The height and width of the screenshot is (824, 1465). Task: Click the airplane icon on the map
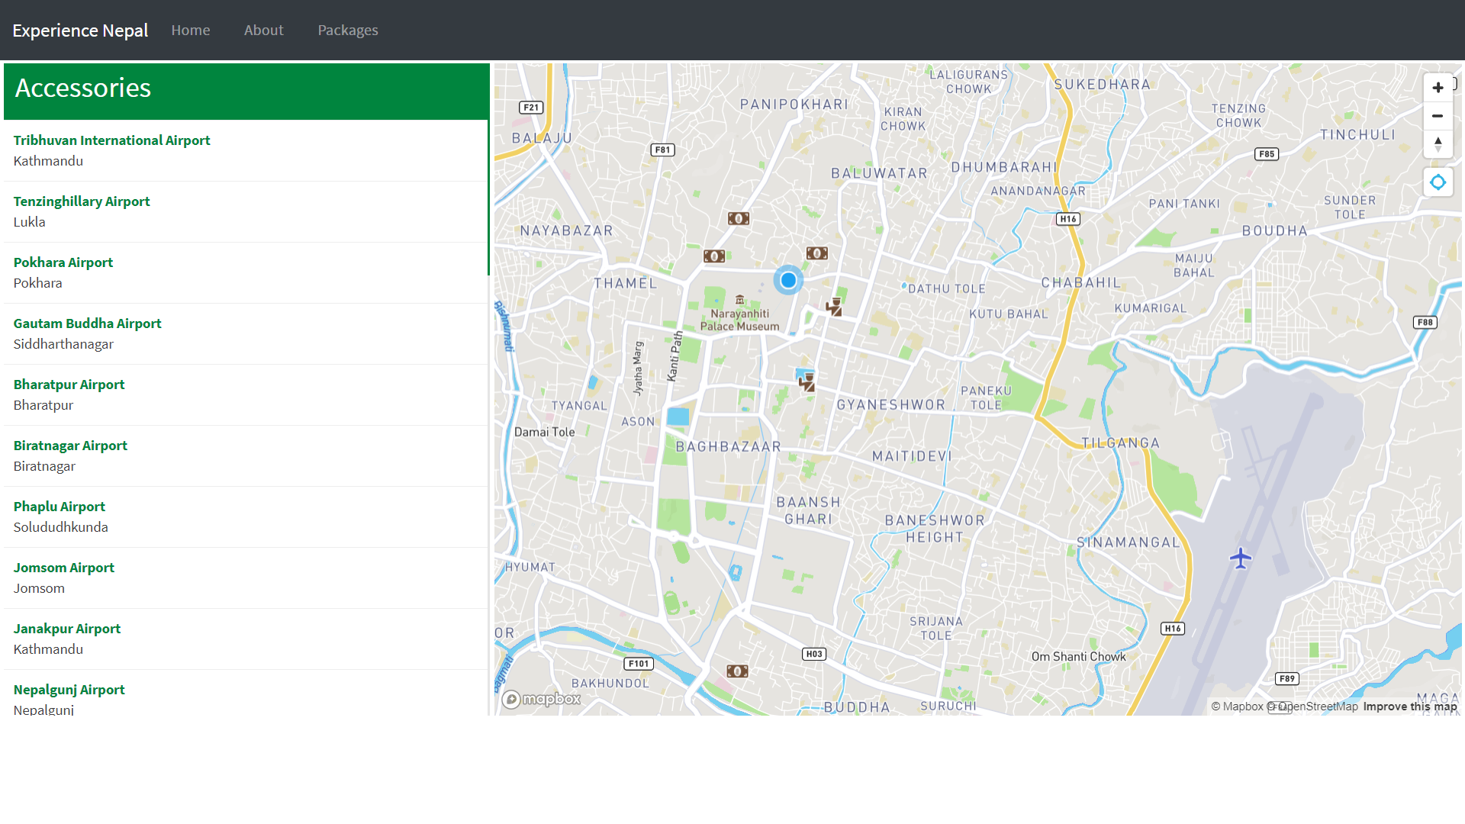pos(1241,558)
